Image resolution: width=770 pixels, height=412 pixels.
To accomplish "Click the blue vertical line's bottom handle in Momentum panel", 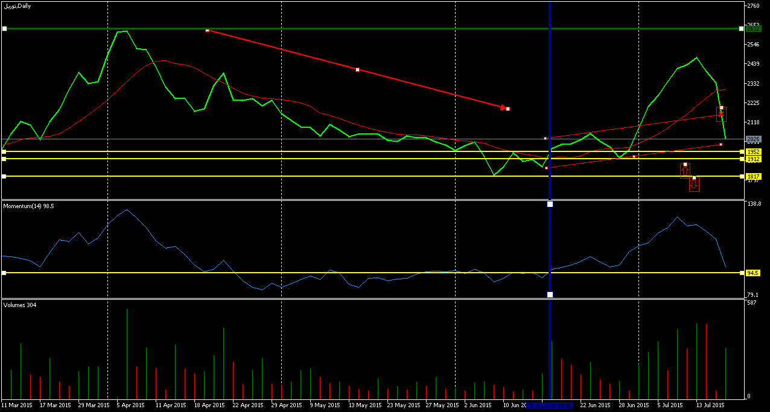I will pos(550,294).
